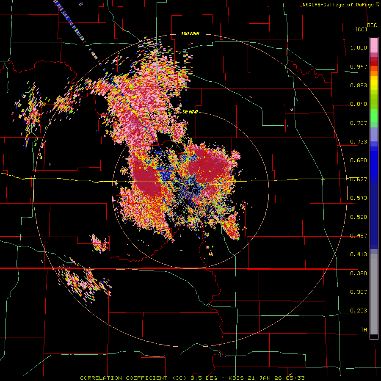This screenshot has width=381, height=381.
Task: Click the 05:33 timestamp in caption
Action: 295,378
